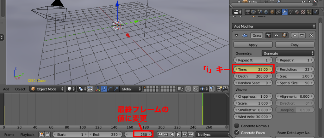Image resolution: width=324 pixels, height=138 pixels.
Task: Open the timeline Frame menu
Action: (9, 135)
